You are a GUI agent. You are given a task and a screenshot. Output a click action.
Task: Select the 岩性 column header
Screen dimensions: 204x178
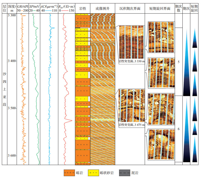click(82, 8)
